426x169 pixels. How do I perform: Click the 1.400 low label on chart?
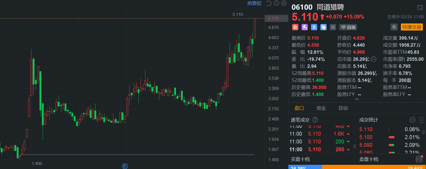point(37,164)
